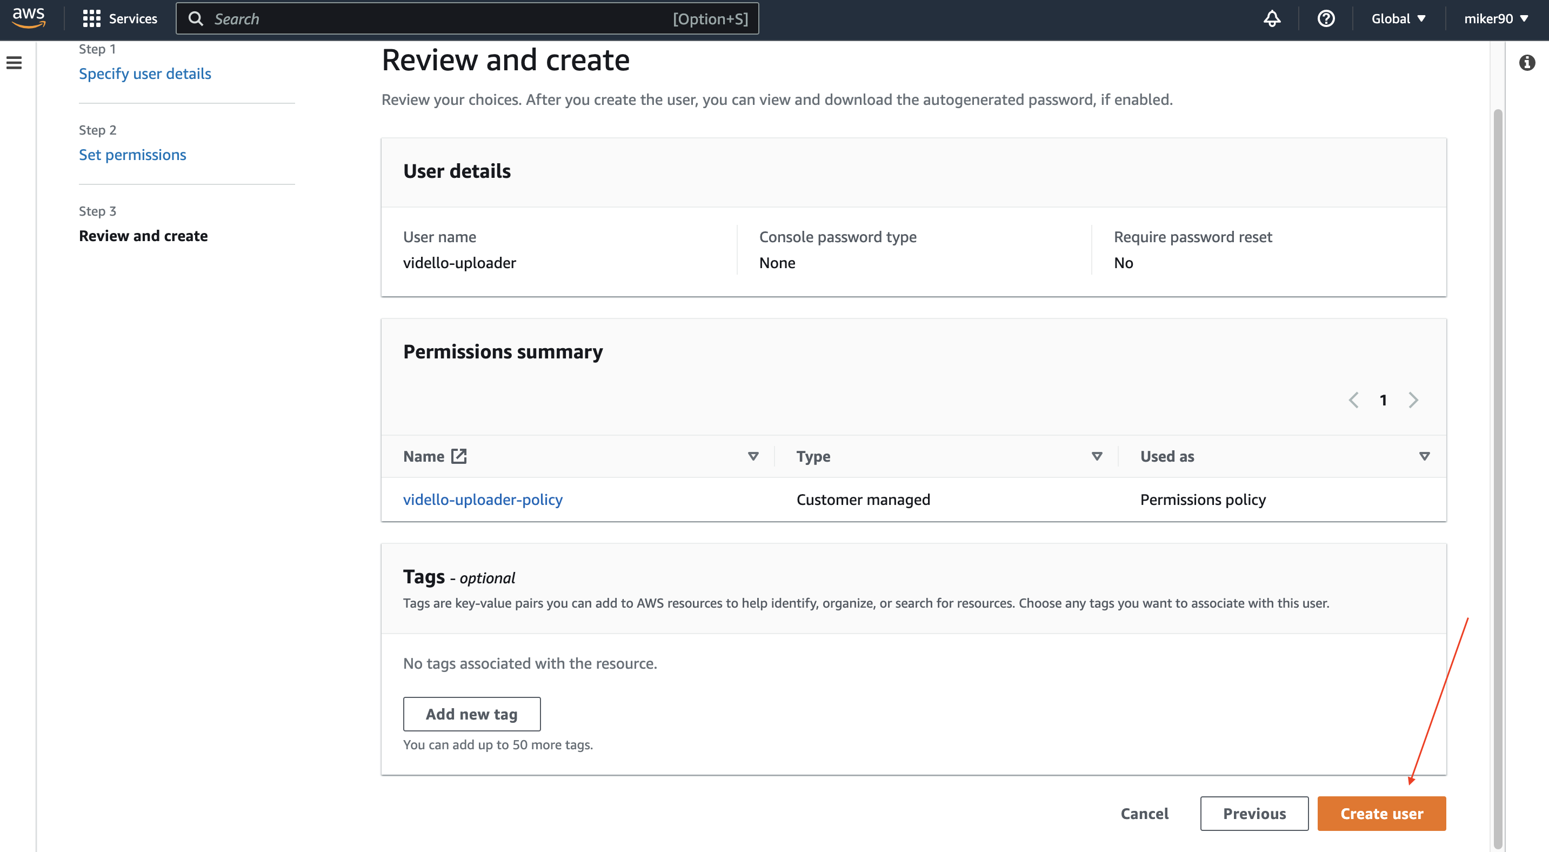
Task: Click the Create user button
Action: pos(1382,814)
